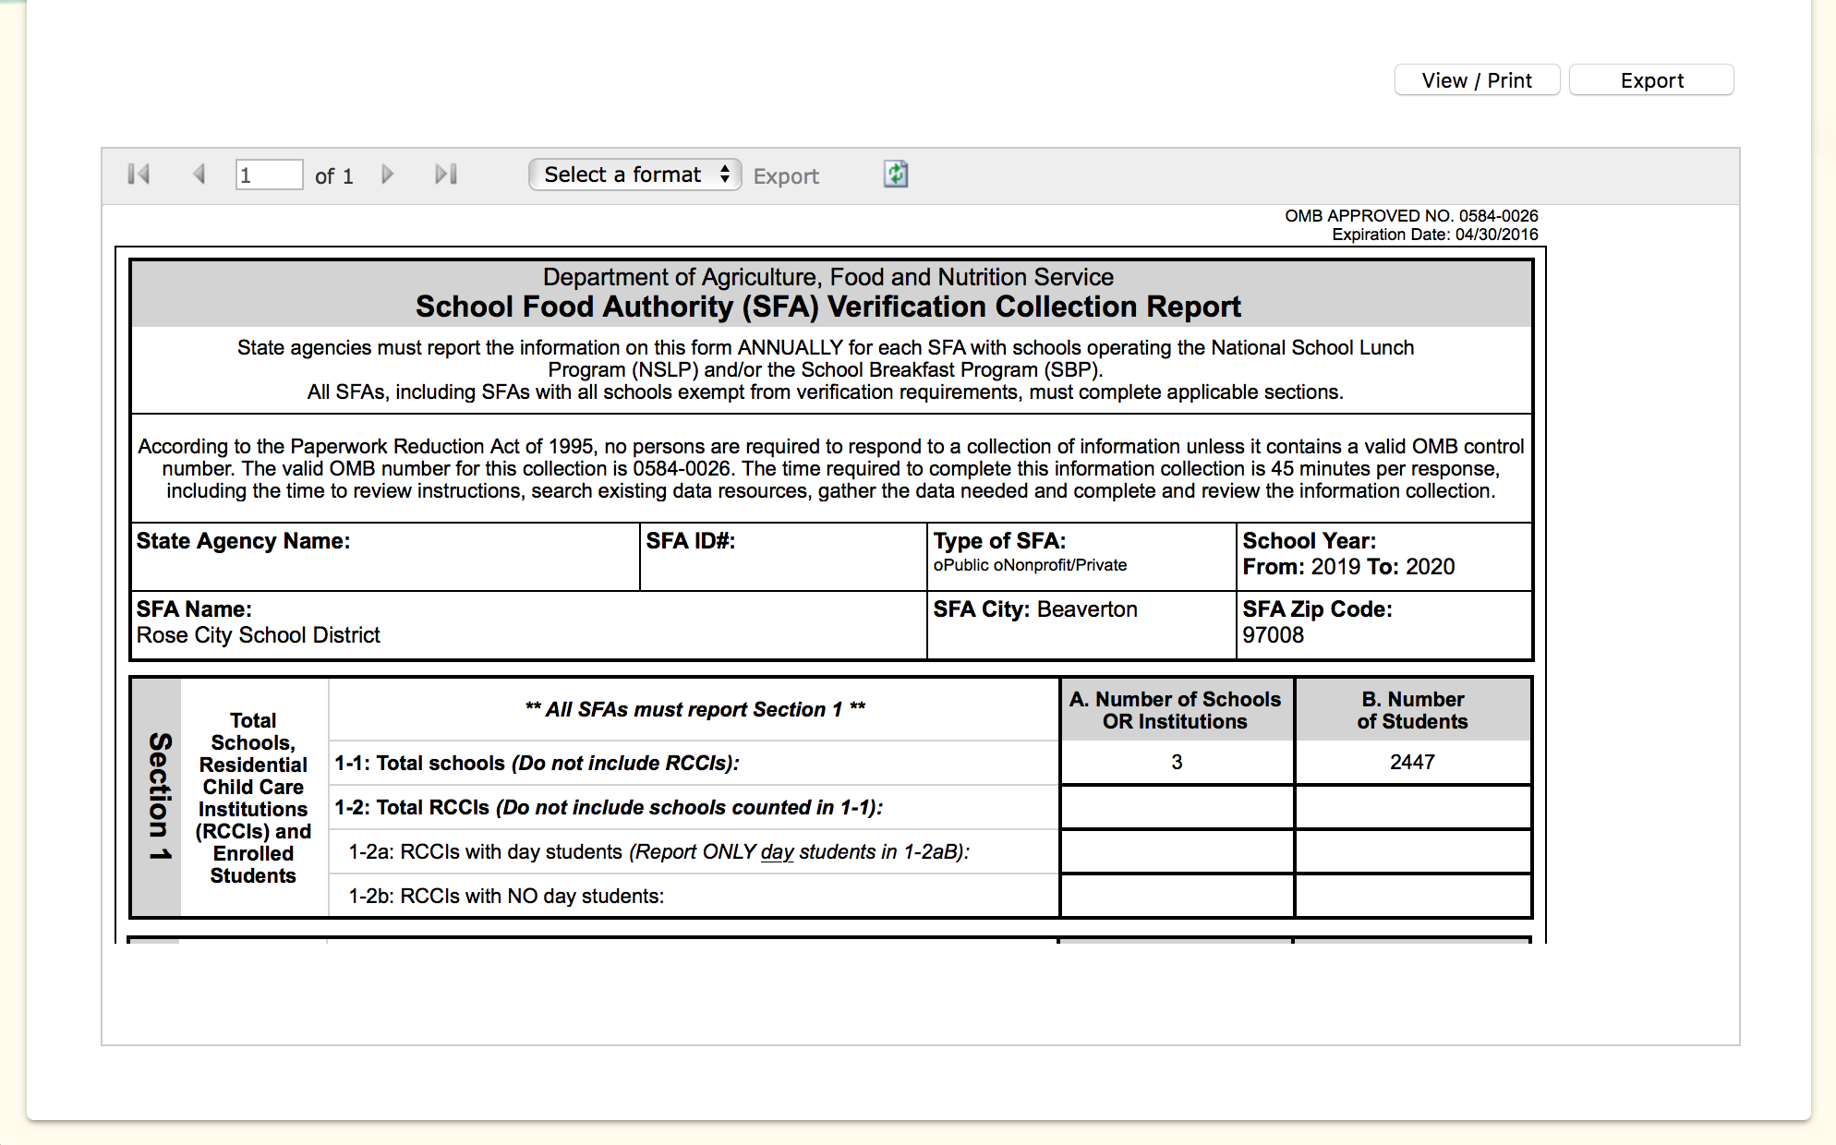Screen dimensions: 1836x1145
Task: Click the empty Total RCCIs schools cell
Action: 1177,807
